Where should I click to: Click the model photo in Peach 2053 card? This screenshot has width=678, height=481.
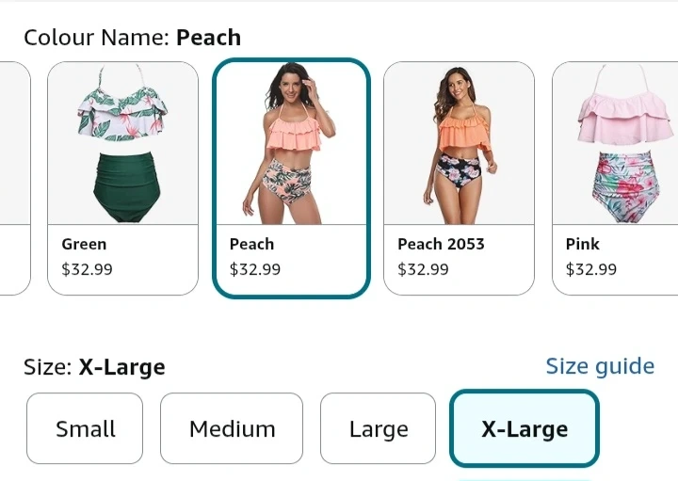(x=459, y=143)
